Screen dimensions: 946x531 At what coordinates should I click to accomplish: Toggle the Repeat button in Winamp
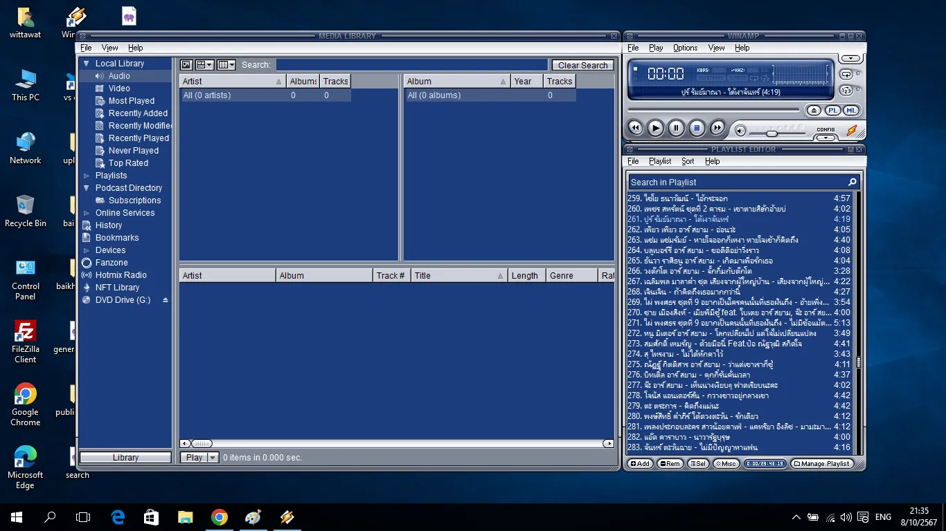[x=846, y=75]
